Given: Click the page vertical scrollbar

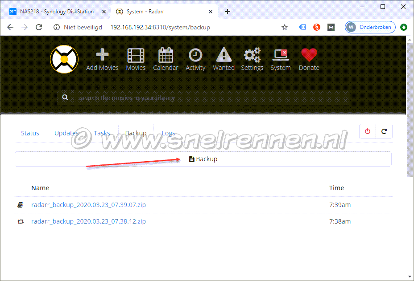Looking at the screenshot, I should click(410, 110).
